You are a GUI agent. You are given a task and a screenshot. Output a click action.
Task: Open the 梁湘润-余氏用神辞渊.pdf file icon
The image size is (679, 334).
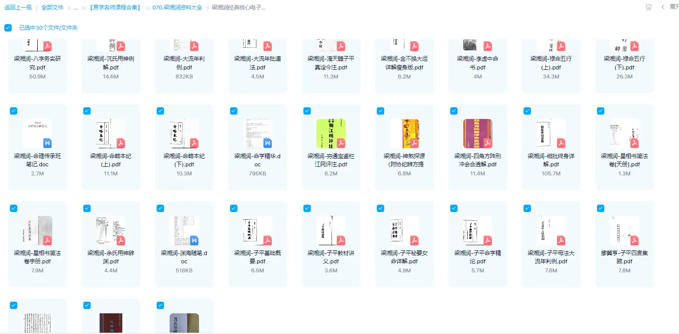click(111, 231)
